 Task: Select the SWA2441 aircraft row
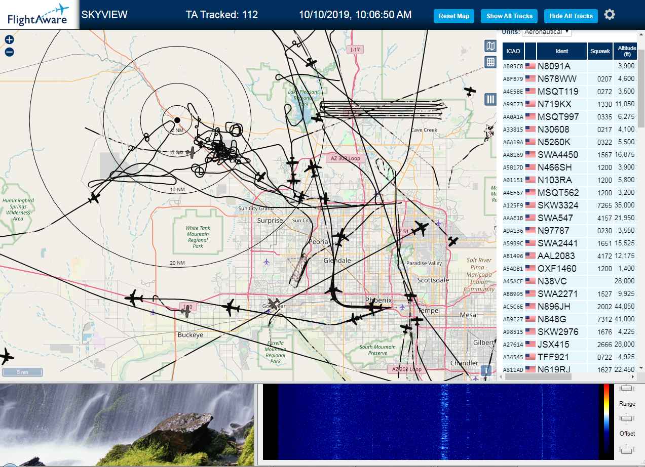pos(570,243)
